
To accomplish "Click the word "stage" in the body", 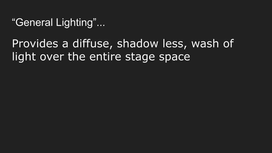I will pos(140,57).
